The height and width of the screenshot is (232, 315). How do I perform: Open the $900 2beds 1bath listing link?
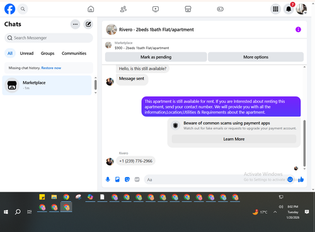click(x=142, y=48)
